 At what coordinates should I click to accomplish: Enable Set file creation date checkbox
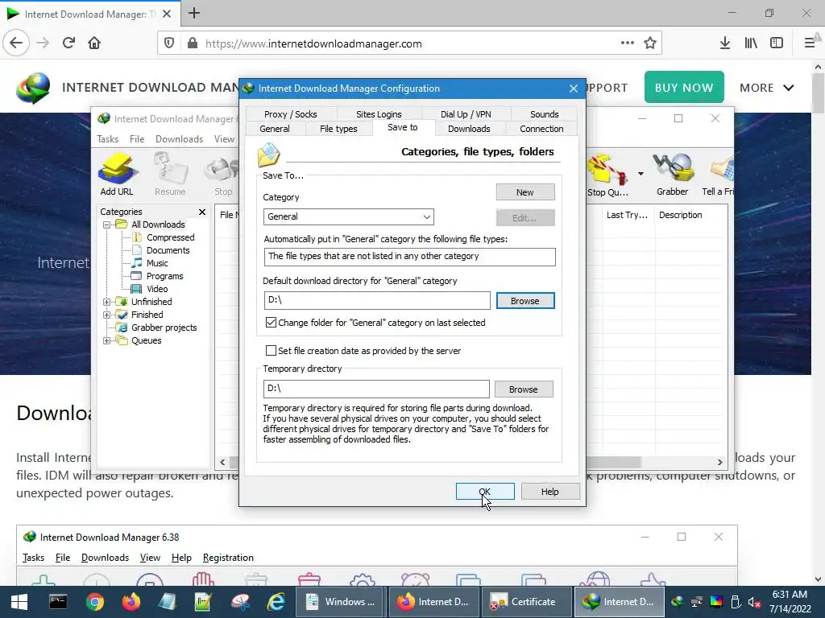click(271, 350)
